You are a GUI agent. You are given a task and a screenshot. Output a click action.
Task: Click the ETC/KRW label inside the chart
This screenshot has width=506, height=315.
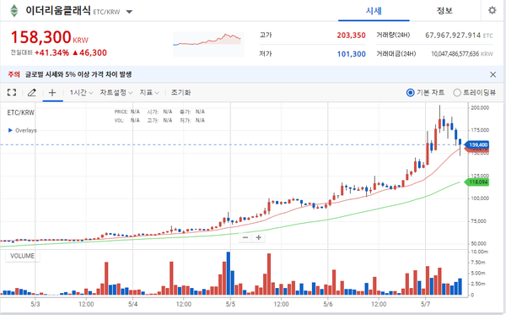click(x=20, y=112)
